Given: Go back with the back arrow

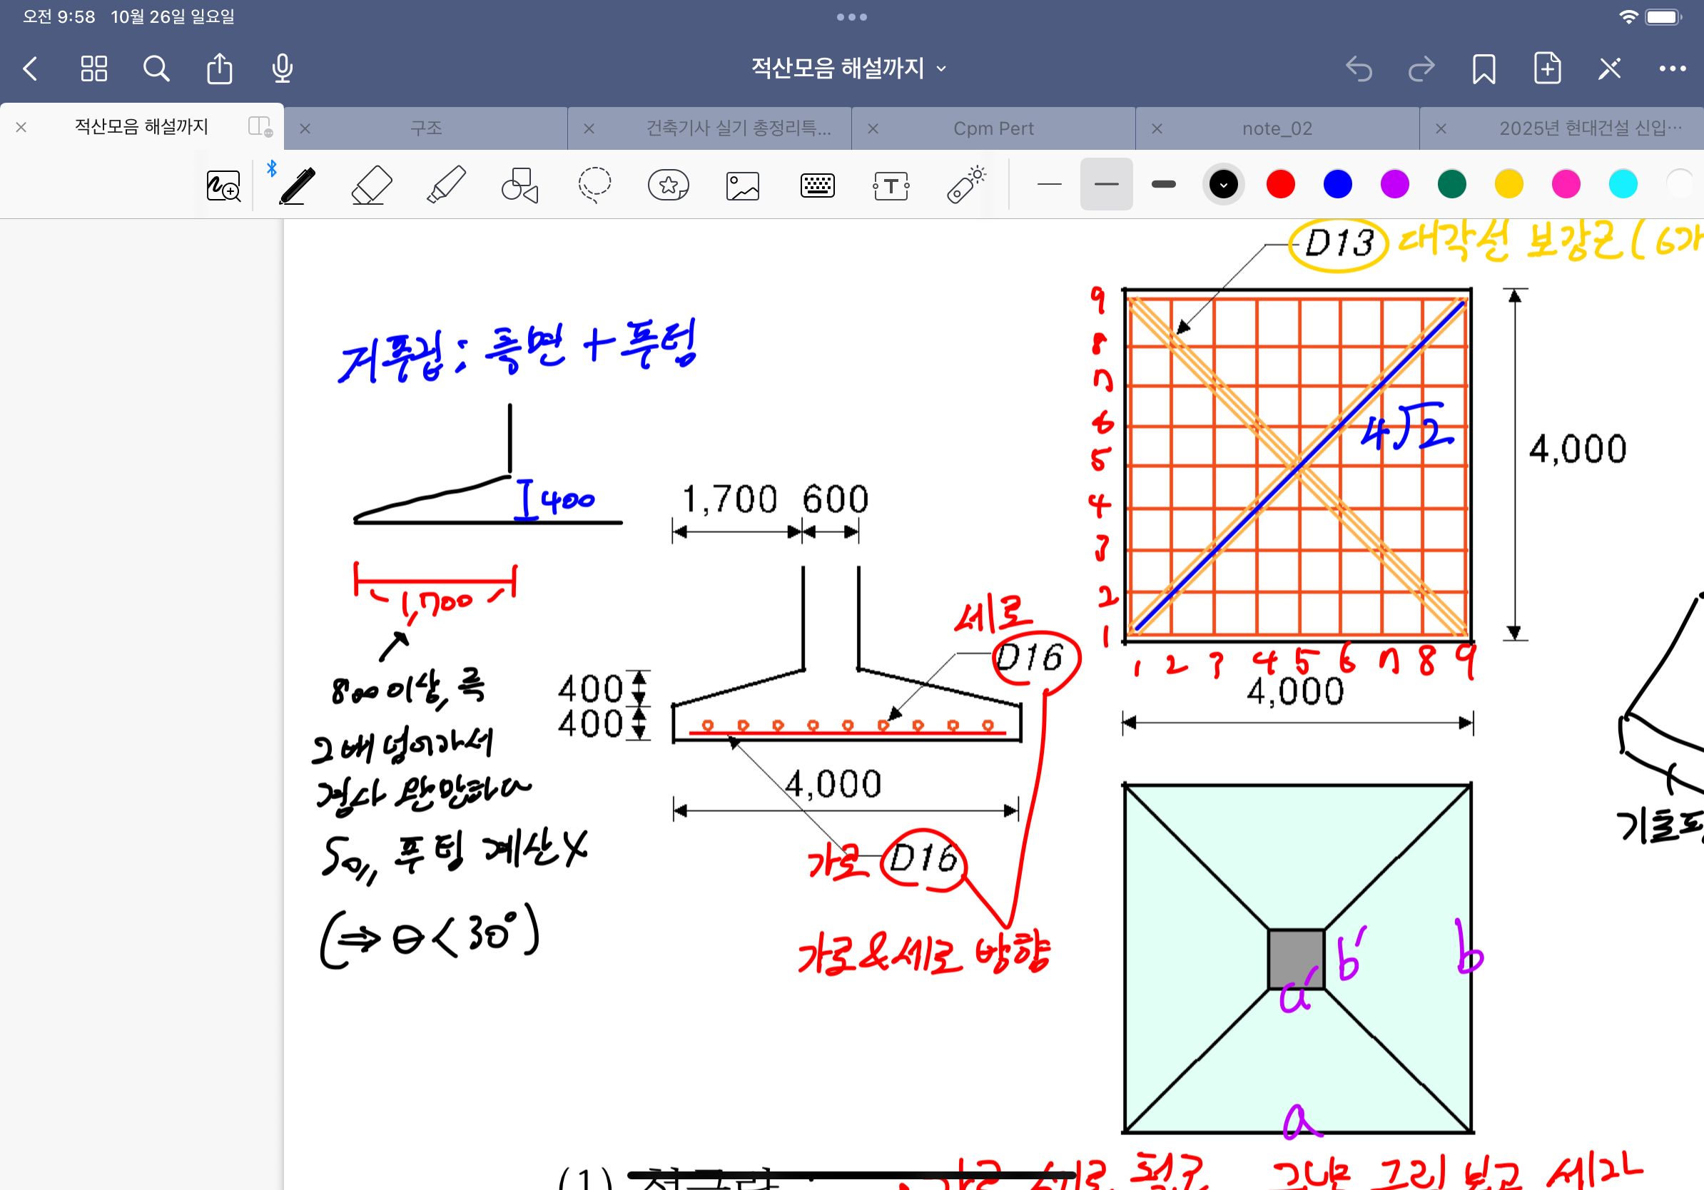Looking at the screenshot, I should [31, 68].
